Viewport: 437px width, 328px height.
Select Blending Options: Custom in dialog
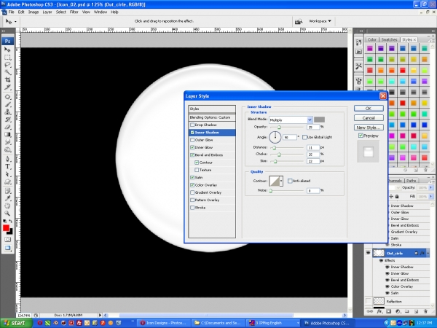[212, 117]
